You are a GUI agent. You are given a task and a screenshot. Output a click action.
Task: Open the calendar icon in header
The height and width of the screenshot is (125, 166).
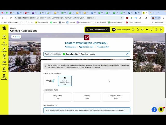(x=133, y=29)
